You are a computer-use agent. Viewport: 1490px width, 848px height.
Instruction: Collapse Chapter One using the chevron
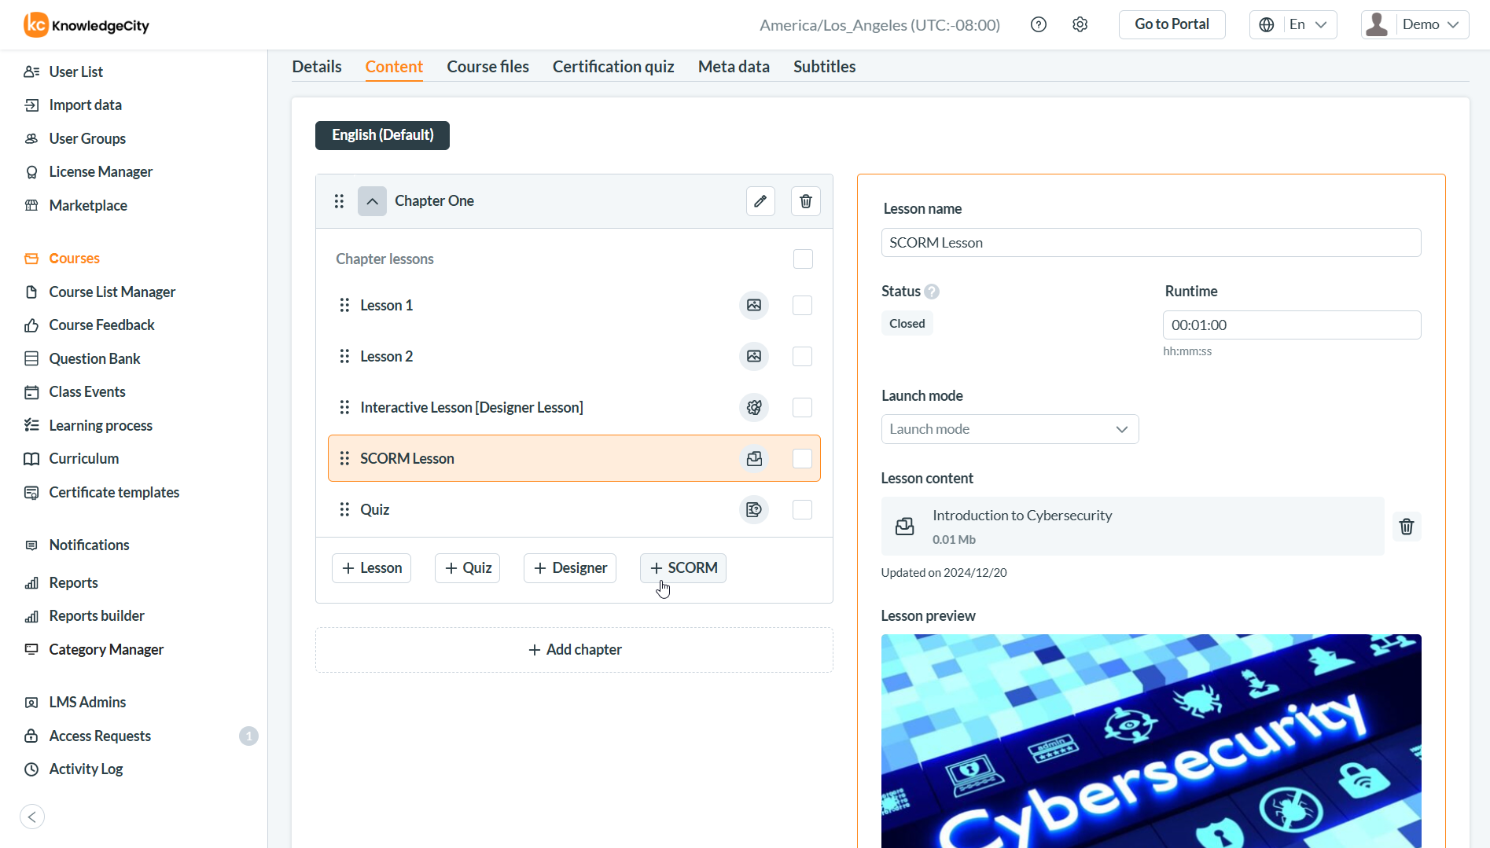tap(372, 201)
